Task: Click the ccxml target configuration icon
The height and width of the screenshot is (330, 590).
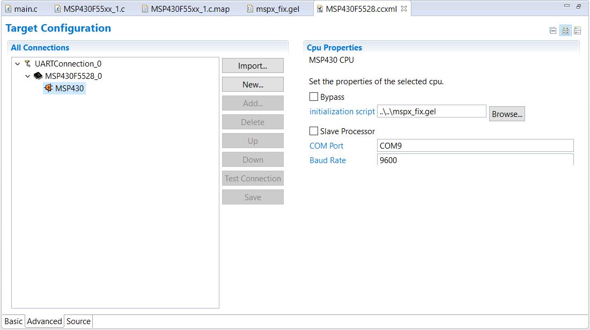Action: click(x=320, y=9)
